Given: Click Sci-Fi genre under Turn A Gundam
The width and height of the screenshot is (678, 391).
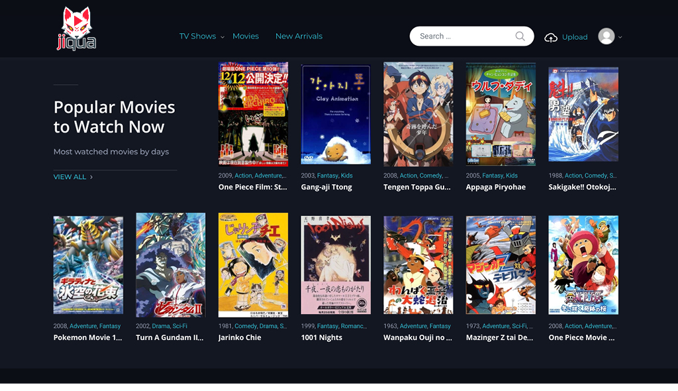Looking at the screenshot, I should pyautogui.click(x=180, y=326).
